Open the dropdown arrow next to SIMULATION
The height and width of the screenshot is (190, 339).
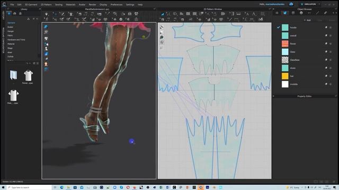pyautogui.click(x=319, y=4)
